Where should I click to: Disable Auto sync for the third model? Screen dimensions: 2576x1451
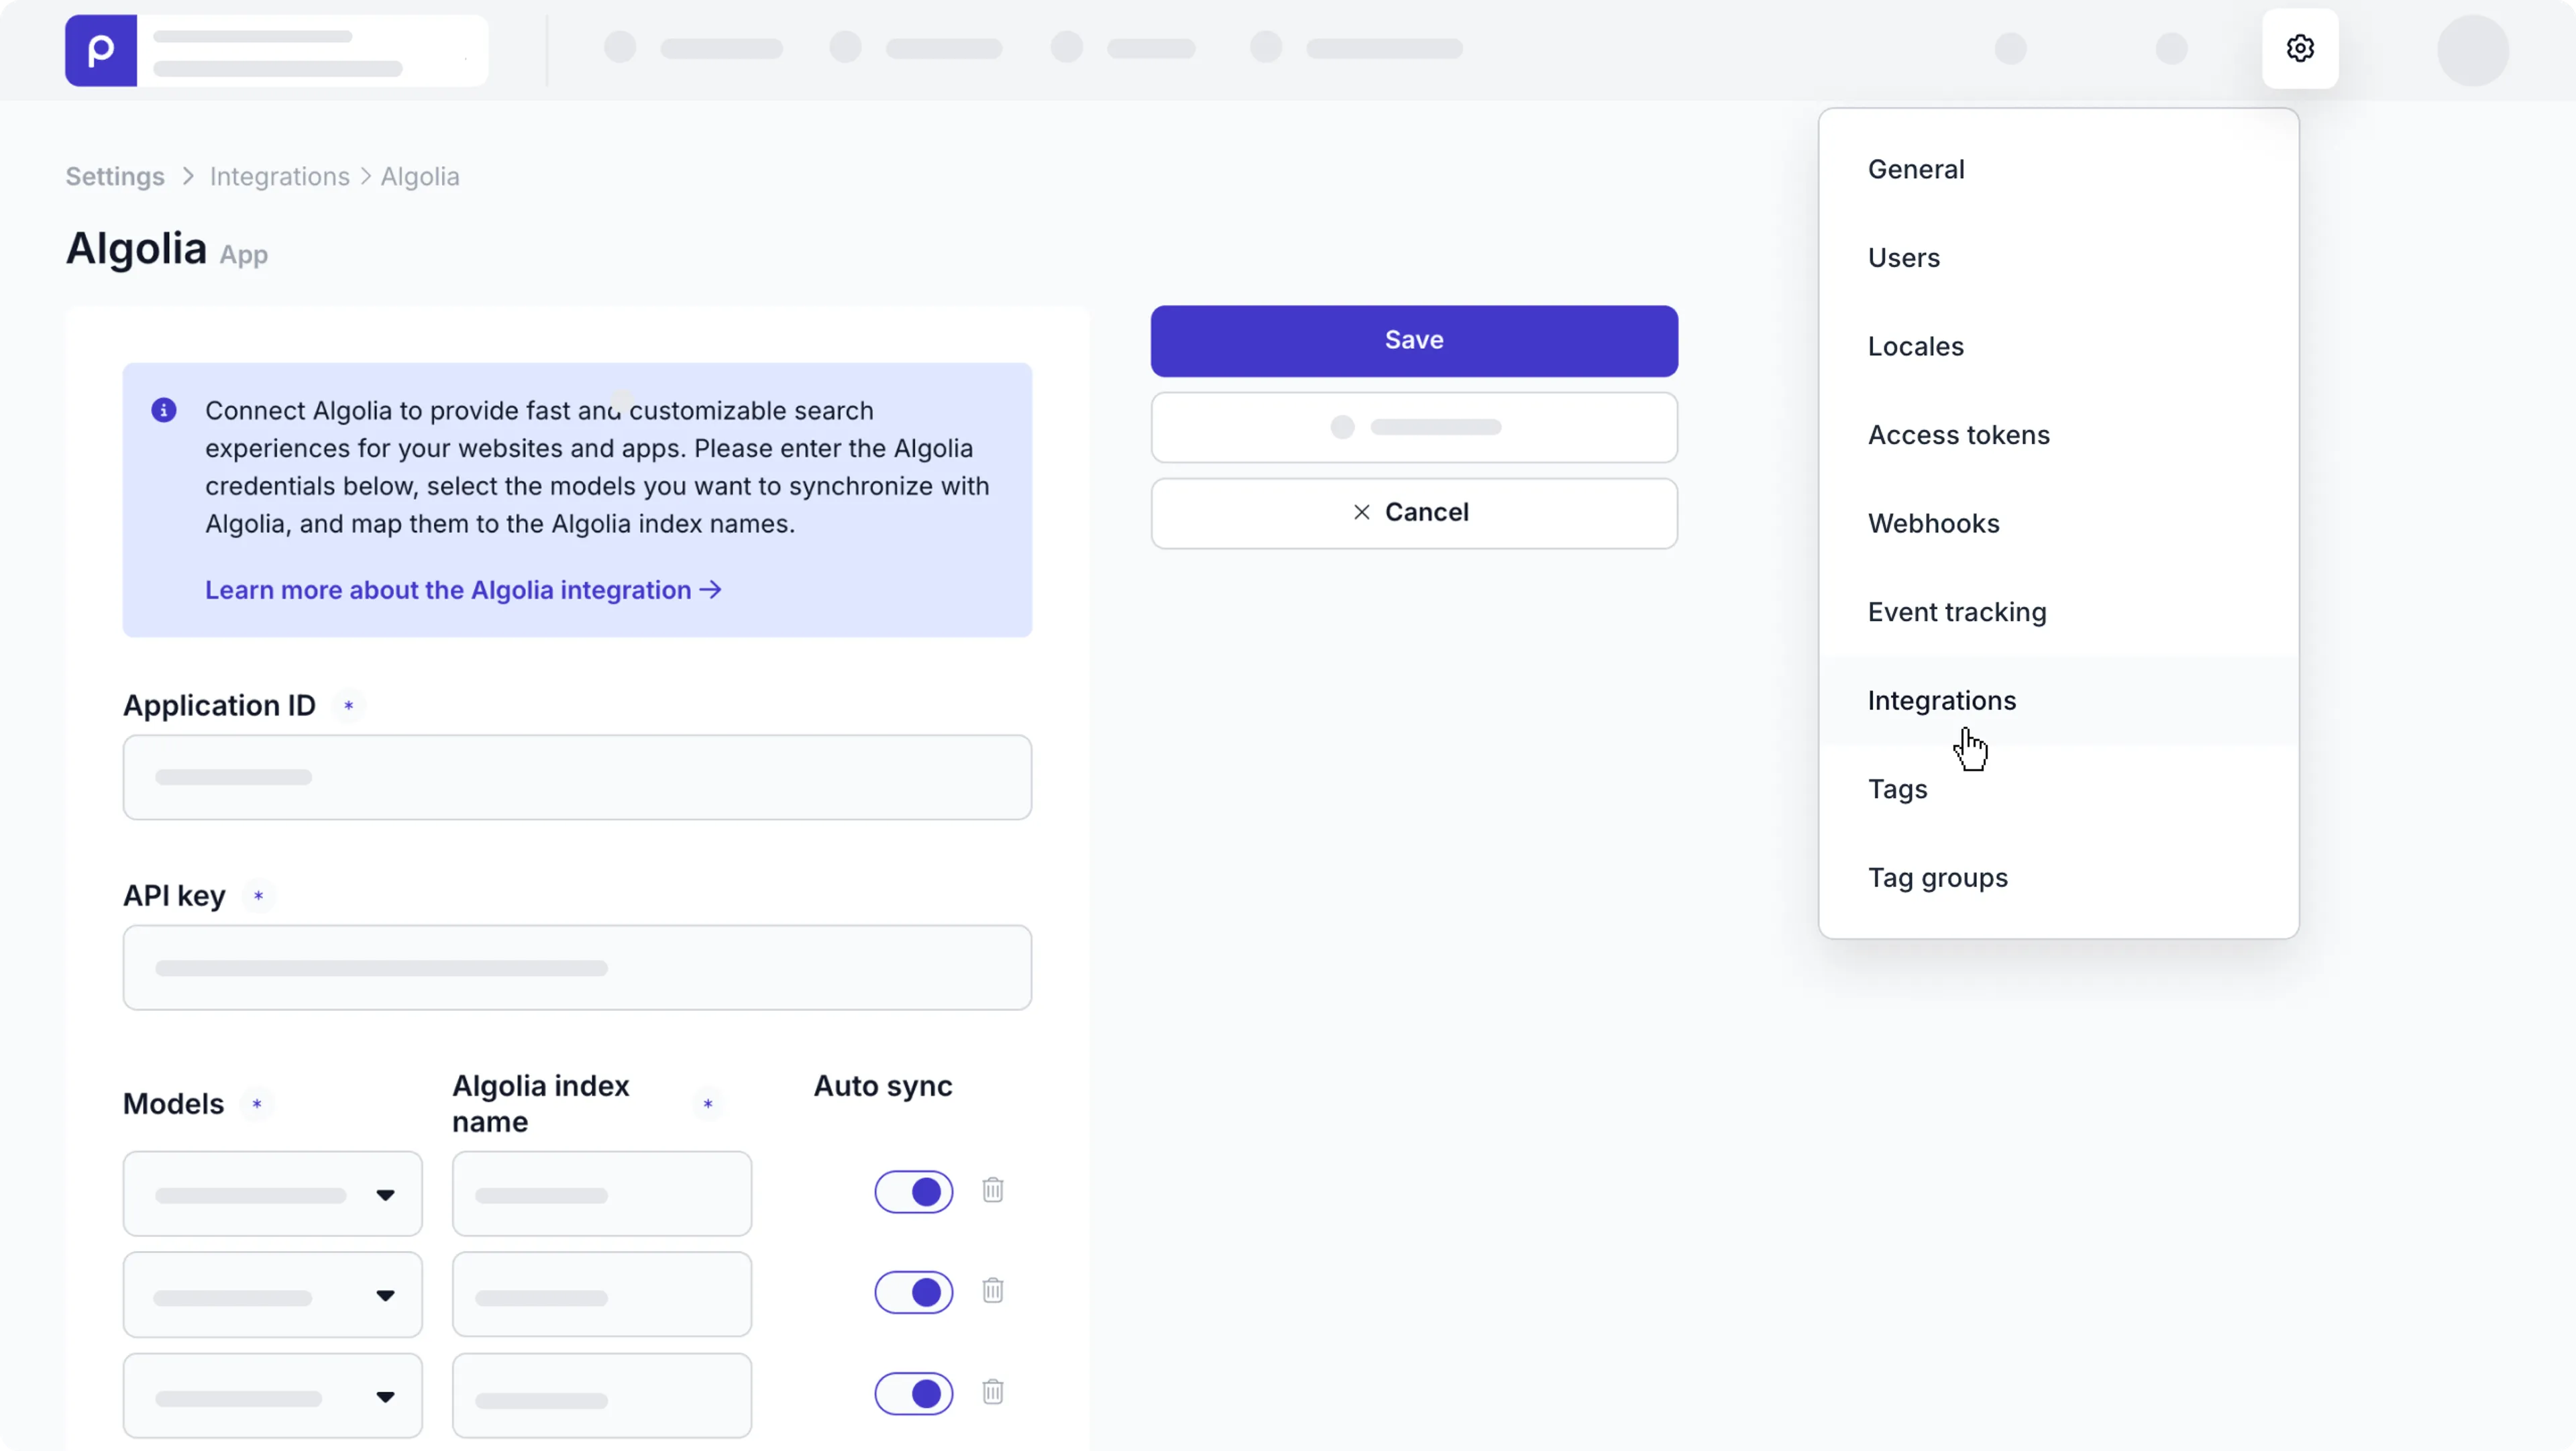914,1393
